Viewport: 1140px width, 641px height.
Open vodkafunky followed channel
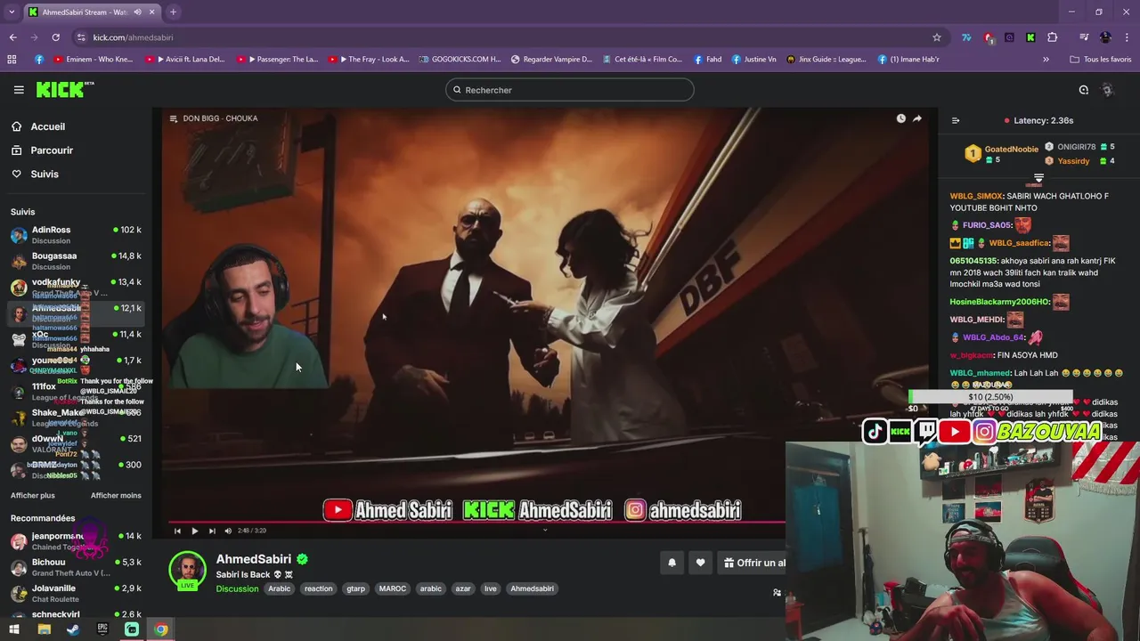(x=76, y=287)
